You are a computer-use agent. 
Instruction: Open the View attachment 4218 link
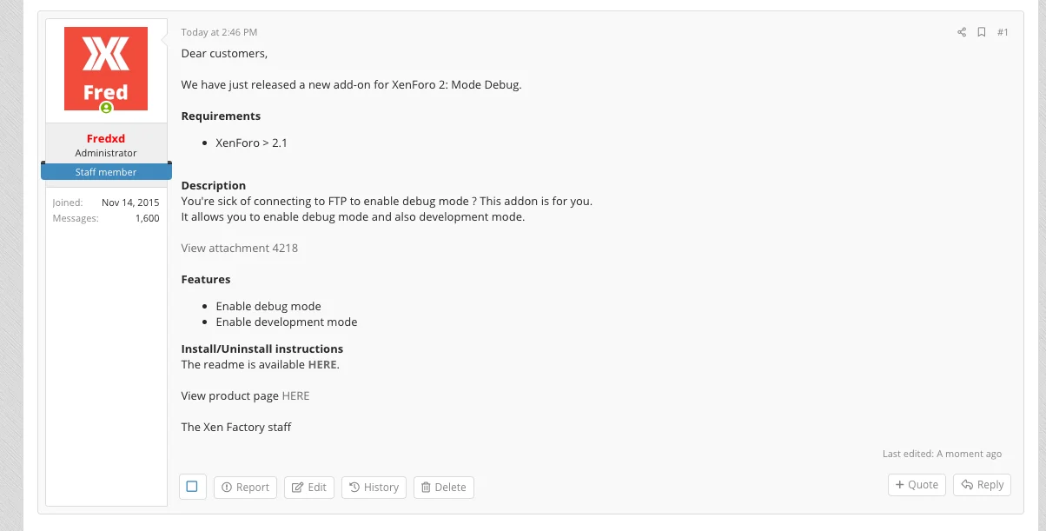coord(239,248)
